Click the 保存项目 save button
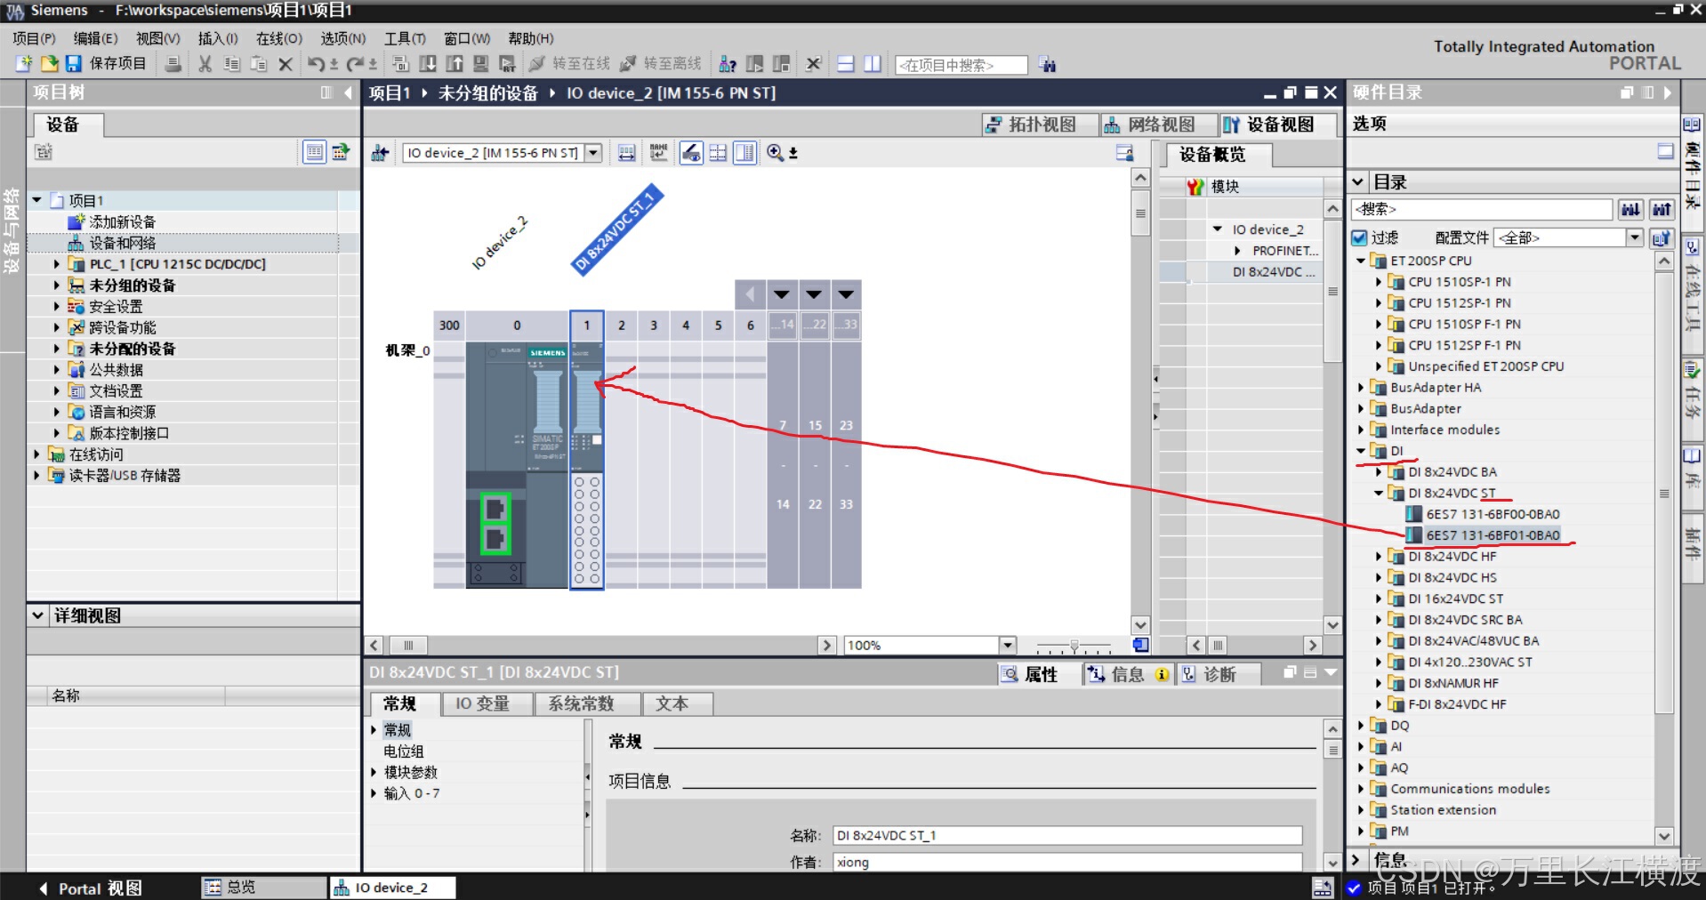Image resolution: width=1706 pixels, height=900 pixels. pyautogui.click(x=106, y=63)
